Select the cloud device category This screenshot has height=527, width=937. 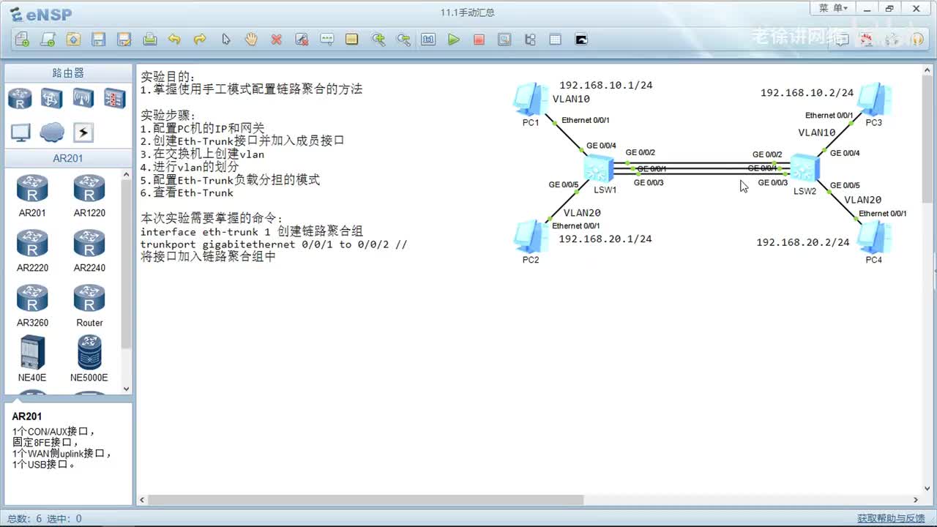52,132
